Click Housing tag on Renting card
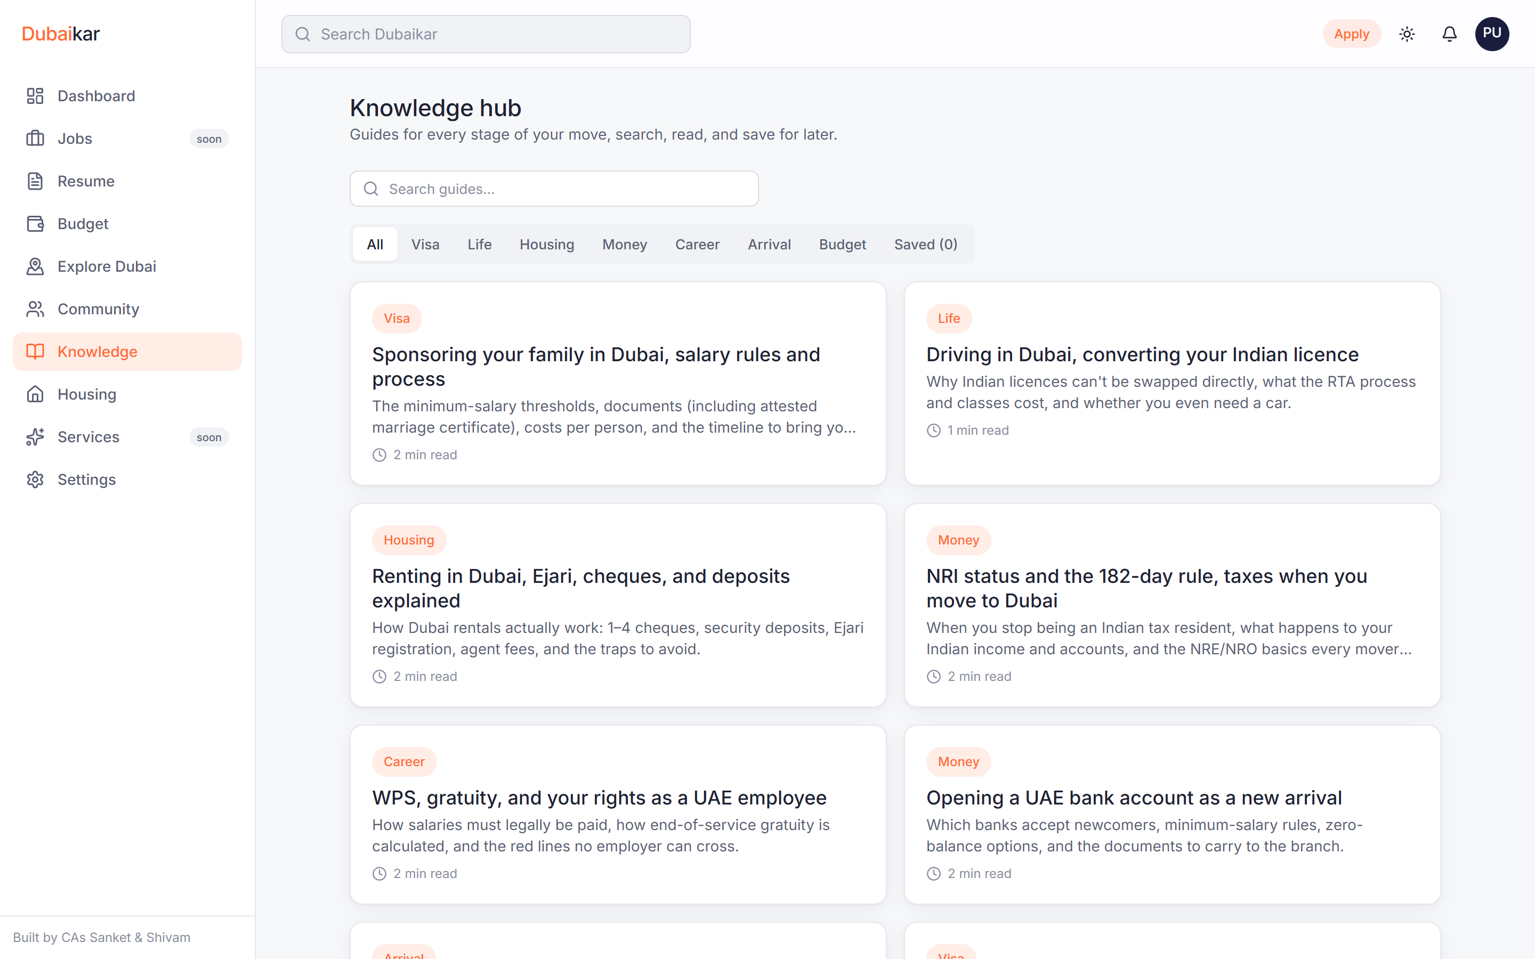The width and height of the screenshot is (1535, 959). [x=408, y=540]
